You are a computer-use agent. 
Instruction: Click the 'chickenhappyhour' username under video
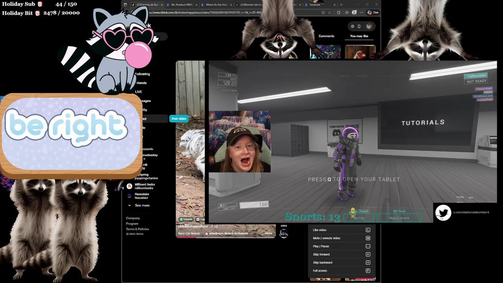(x=193, y=226)
